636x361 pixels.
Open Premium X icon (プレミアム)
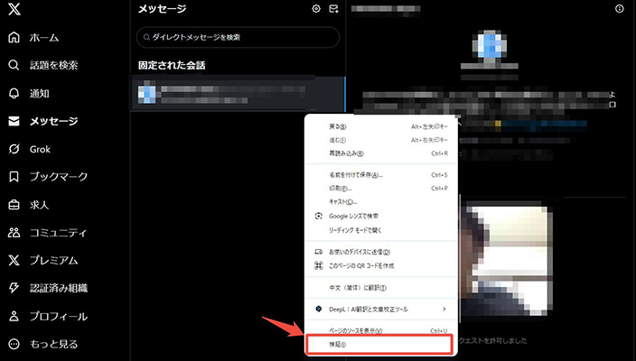[14, 260]
